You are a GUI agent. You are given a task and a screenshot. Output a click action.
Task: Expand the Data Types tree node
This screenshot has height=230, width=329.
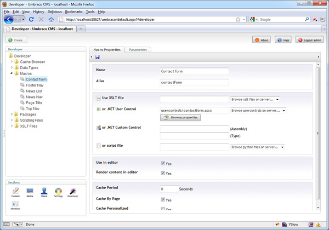tap(12, 67)
